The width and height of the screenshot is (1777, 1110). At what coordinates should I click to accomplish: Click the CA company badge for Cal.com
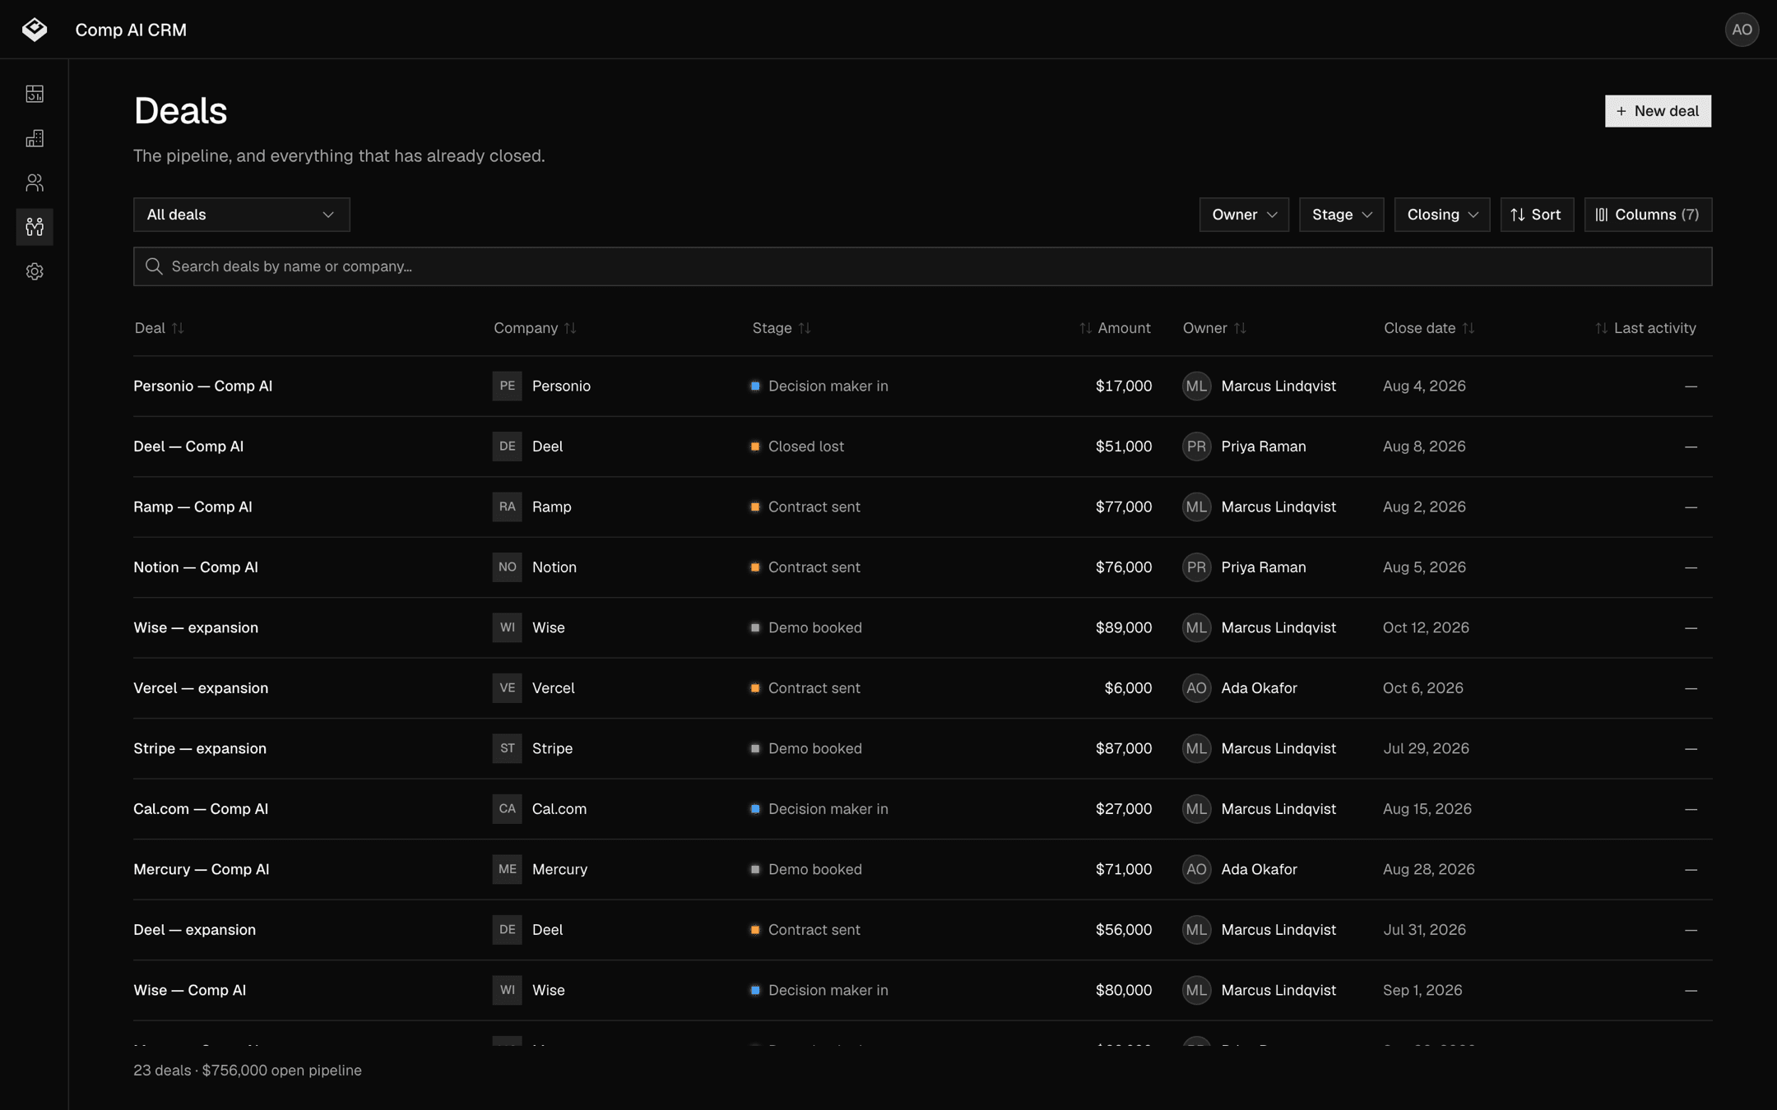click(x=507, y=809)
